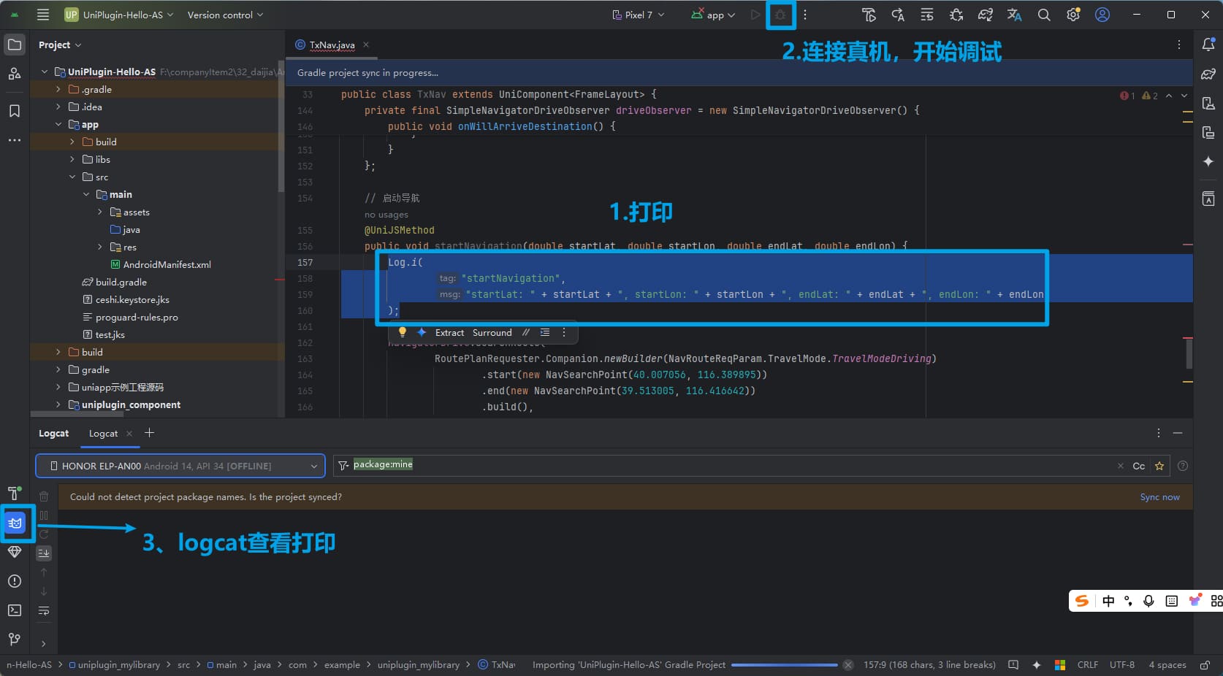
Task: Click the Debug bug icon in toolbar
Action: point(780,15)
